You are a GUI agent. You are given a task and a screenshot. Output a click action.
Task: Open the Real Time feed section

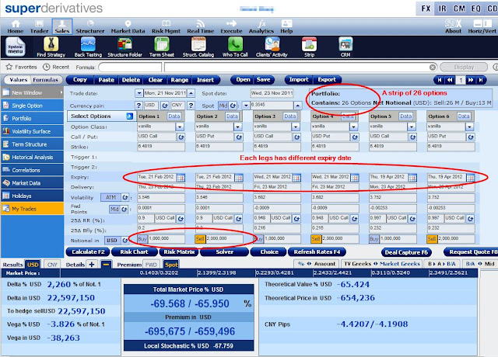(201, 26)
